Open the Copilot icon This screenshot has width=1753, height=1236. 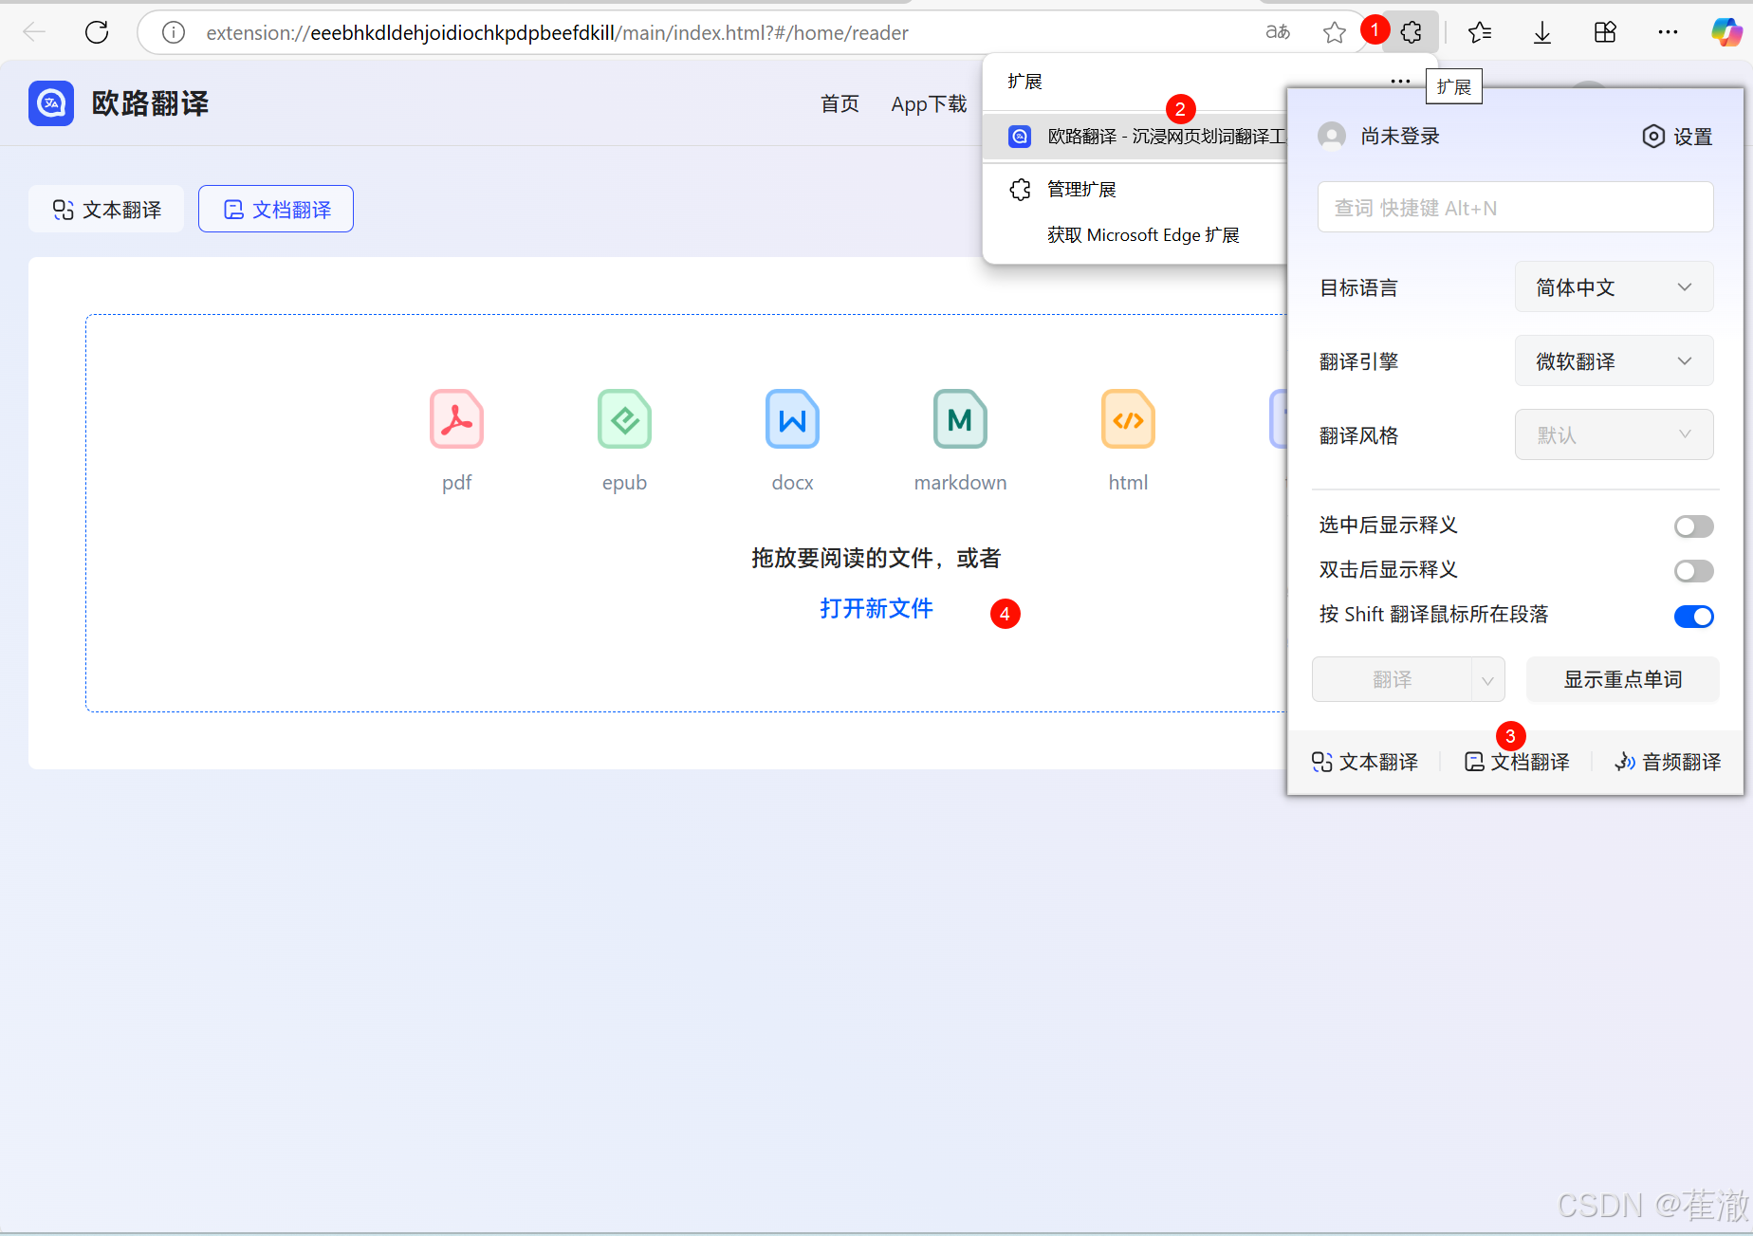1726,32
